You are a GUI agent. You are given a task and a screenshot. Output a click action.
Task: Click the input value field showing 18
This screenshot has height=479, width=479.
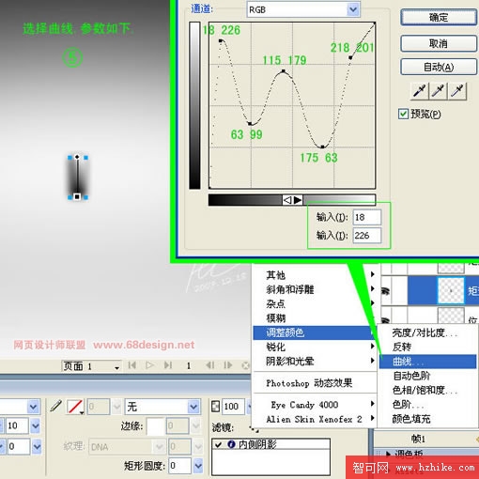367,217
